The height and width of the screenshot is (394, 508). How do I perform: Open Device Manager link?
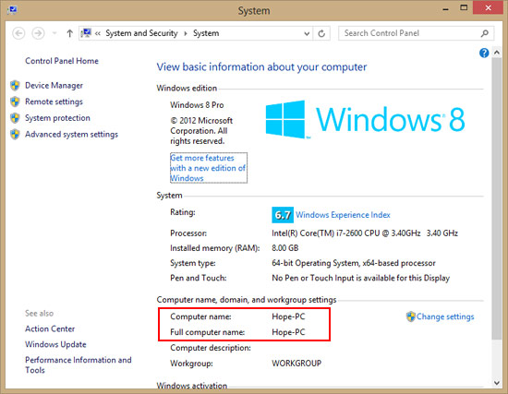(54, 86)
